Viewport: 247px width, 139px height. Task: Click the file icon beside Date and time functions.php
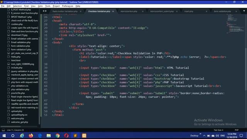click(x=8, y=31)
